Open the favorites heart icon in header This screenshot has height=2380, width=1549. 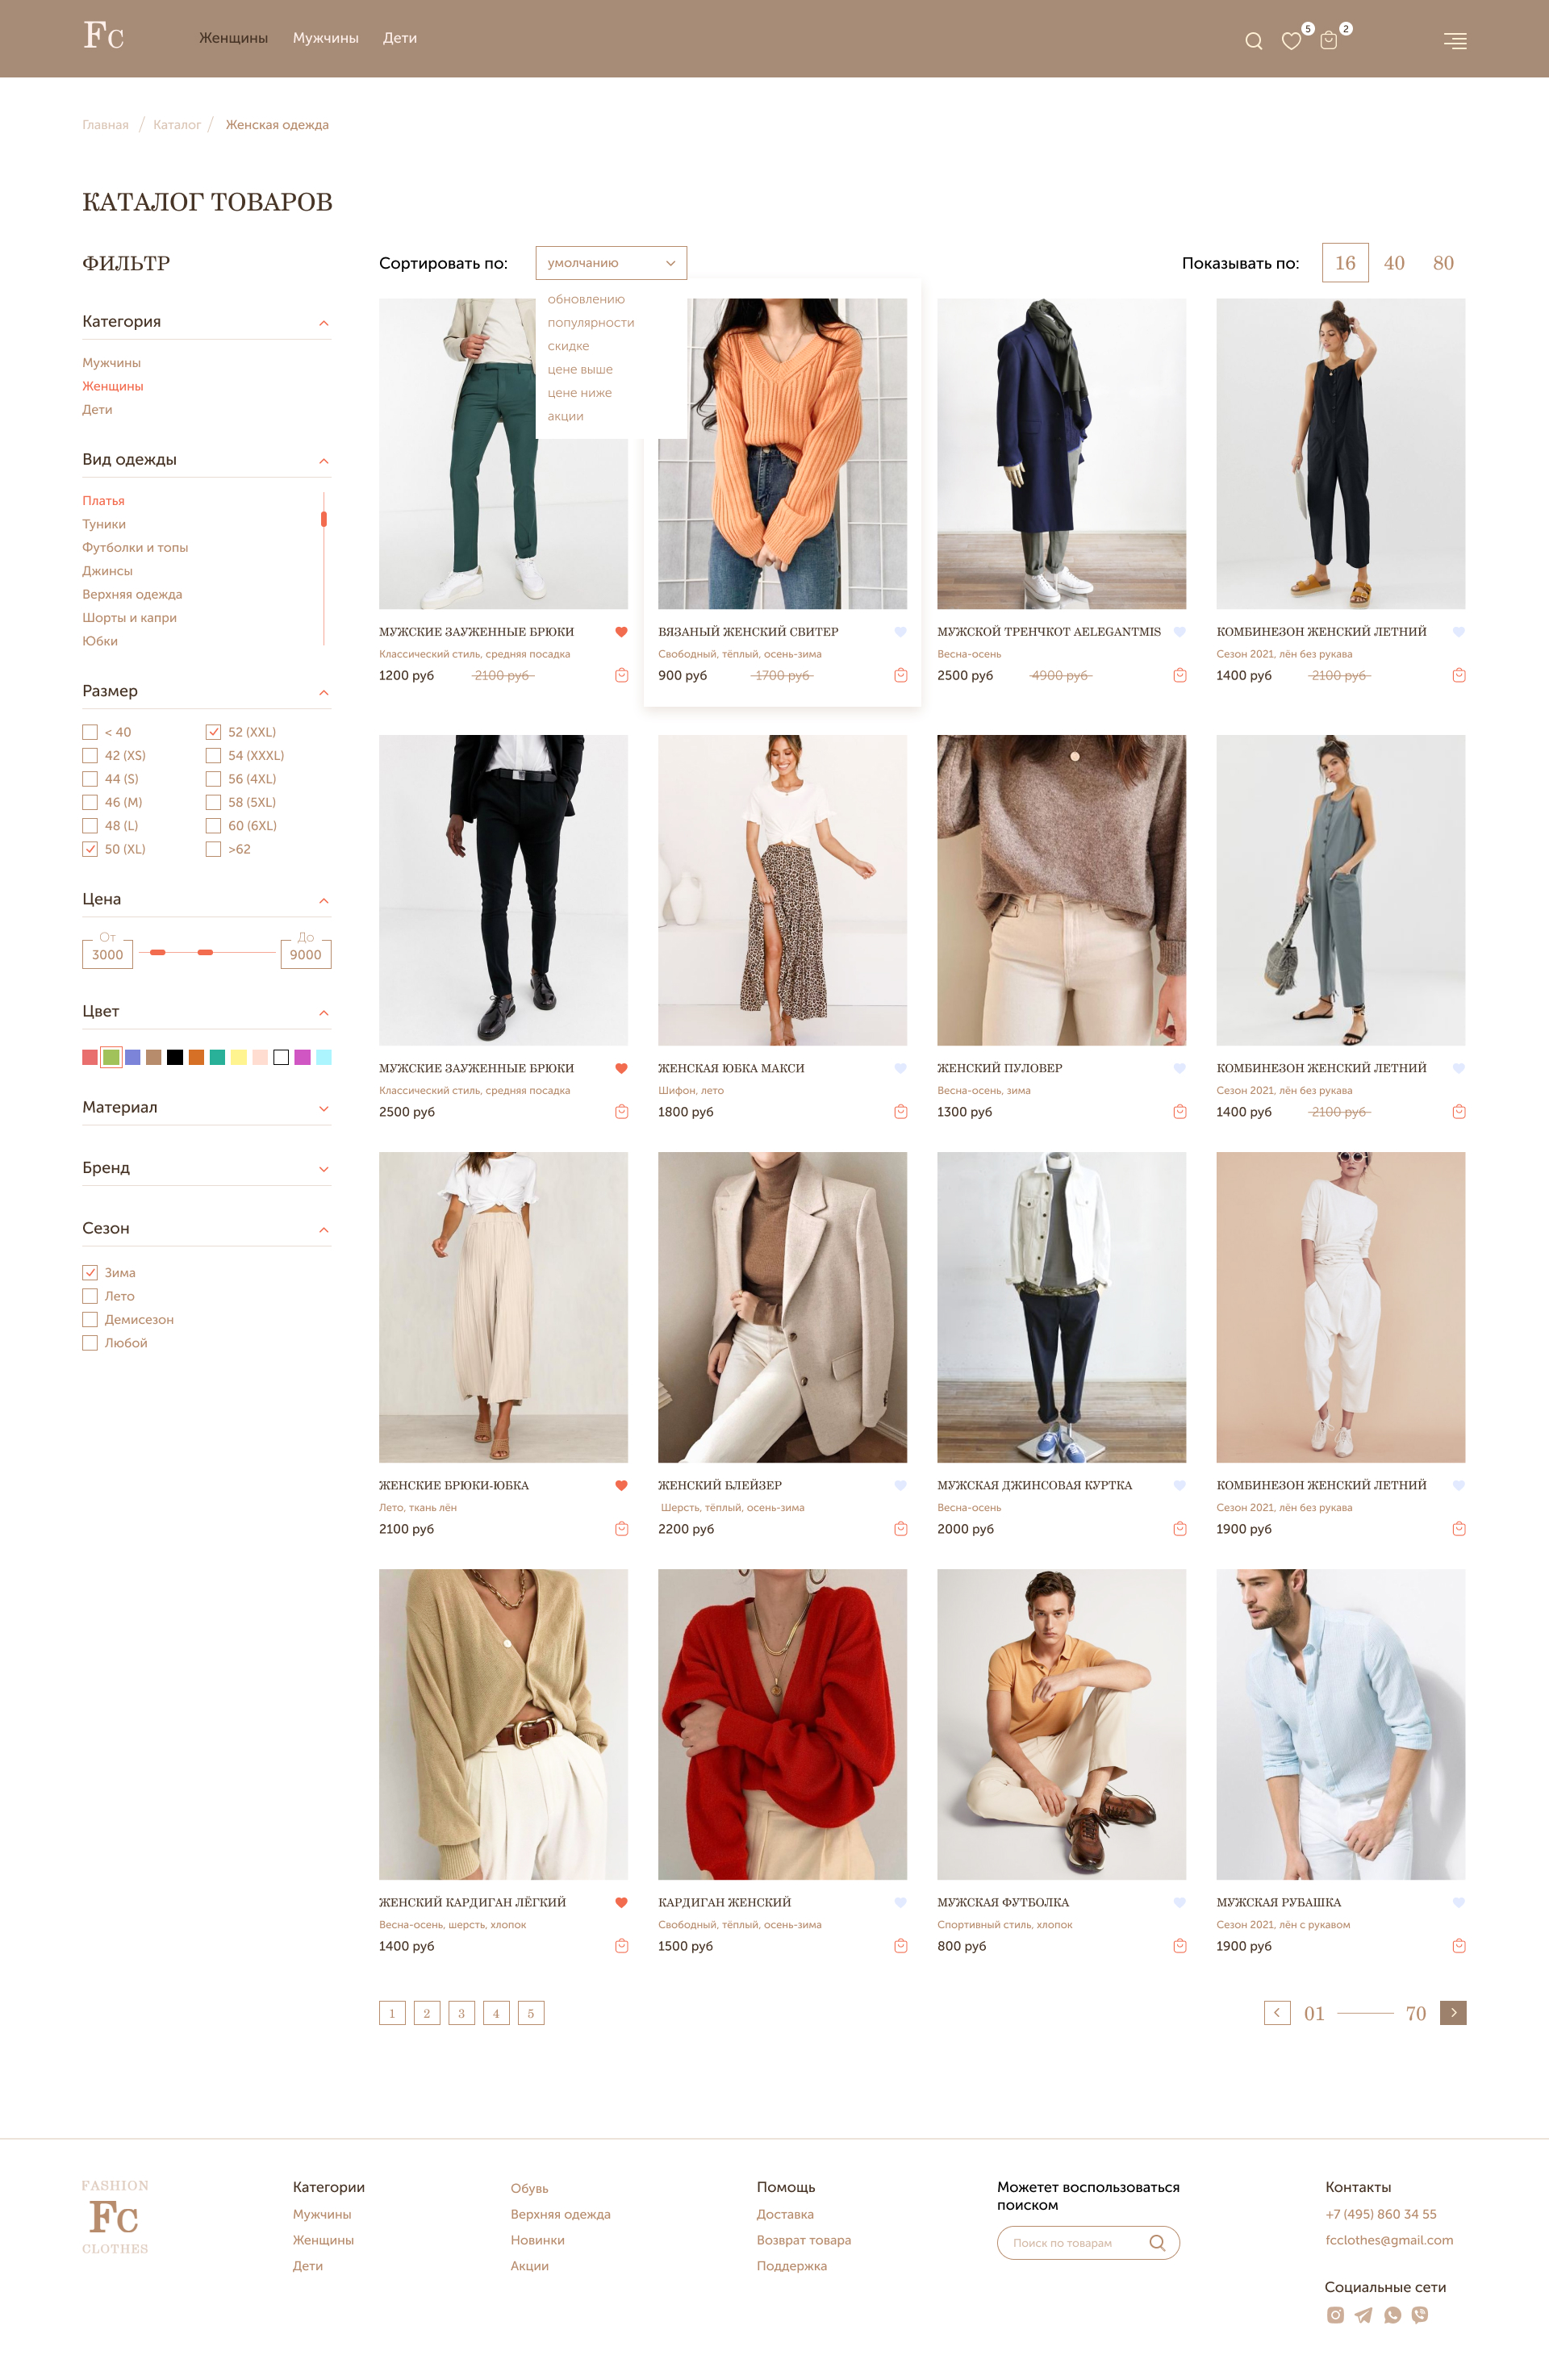coord(1291,41)
